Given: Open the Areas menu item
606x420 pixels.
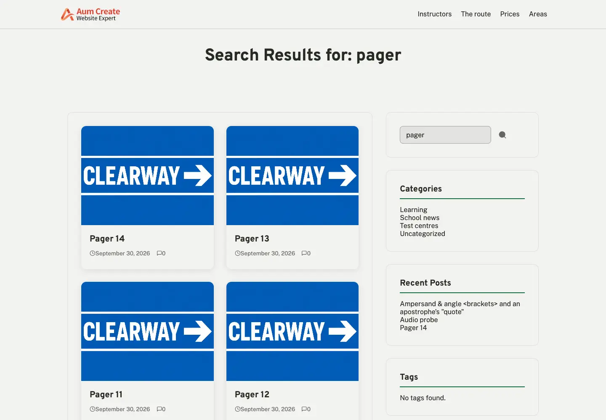Looking at the screenshot, I should pos(538,14).
